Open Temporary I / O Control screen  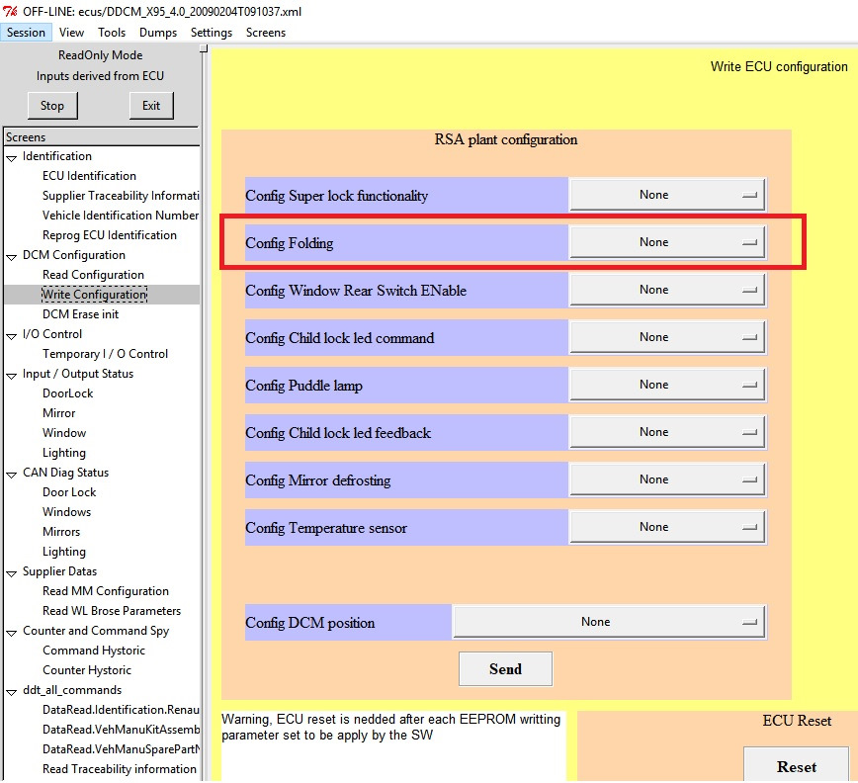[105, 354]
